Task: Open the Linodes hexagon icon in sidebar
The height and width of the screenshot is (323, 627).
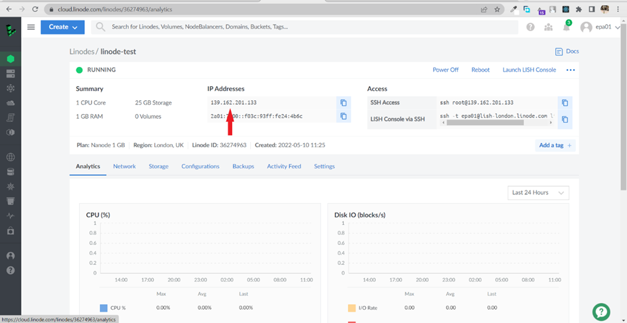Action: pyautogui.click(x=11, y=59)
